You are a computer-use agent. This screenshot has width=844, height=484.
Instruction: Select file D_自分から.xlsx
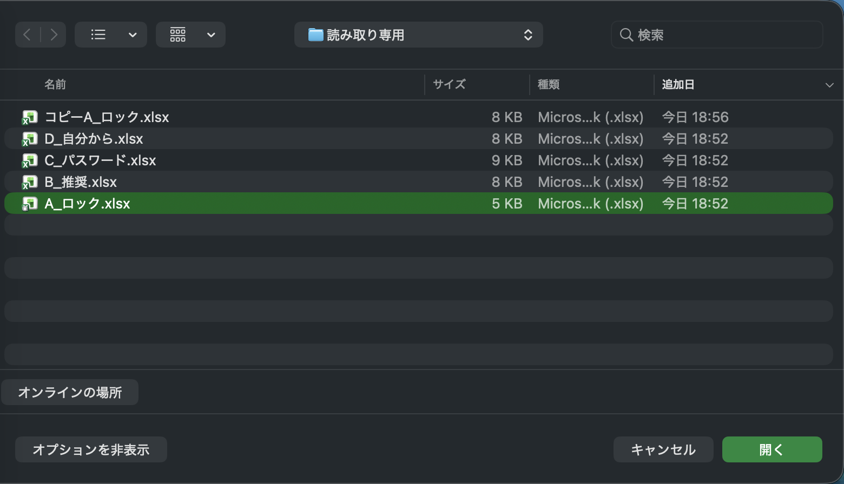tap(418, 139)
